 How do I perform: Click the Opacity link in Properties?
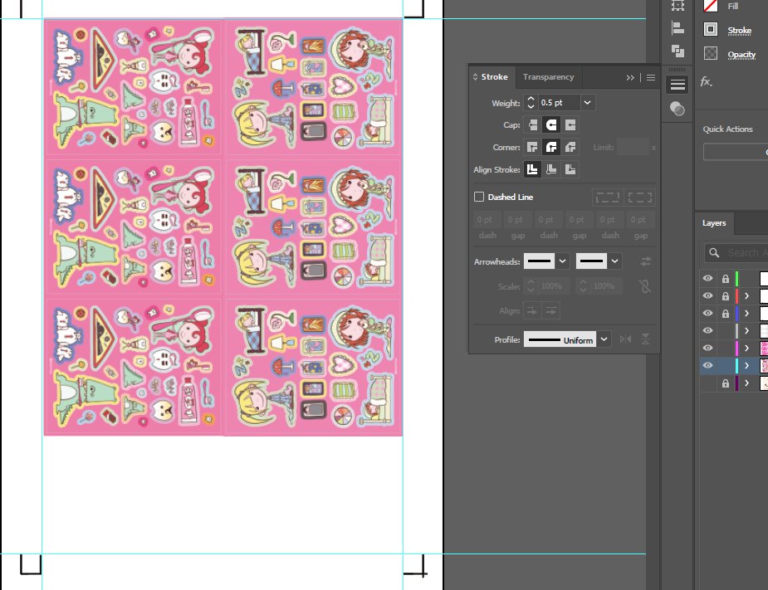click(x=741, y=54)
